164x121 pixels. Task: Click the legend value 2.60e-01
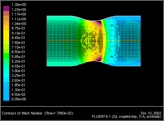point(18,80)
